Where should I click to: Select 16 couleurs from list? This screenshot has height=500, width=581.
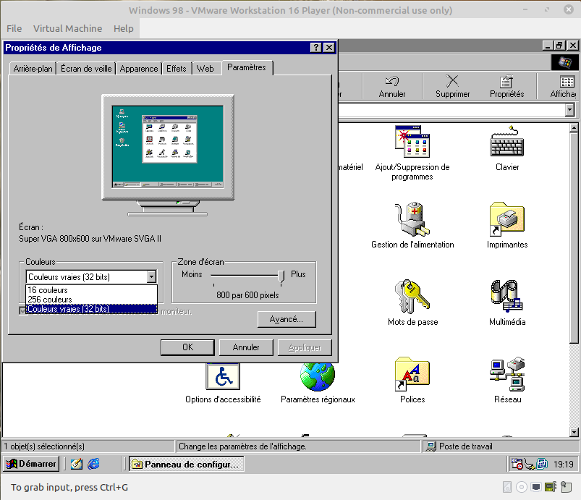tap(91, 290)
